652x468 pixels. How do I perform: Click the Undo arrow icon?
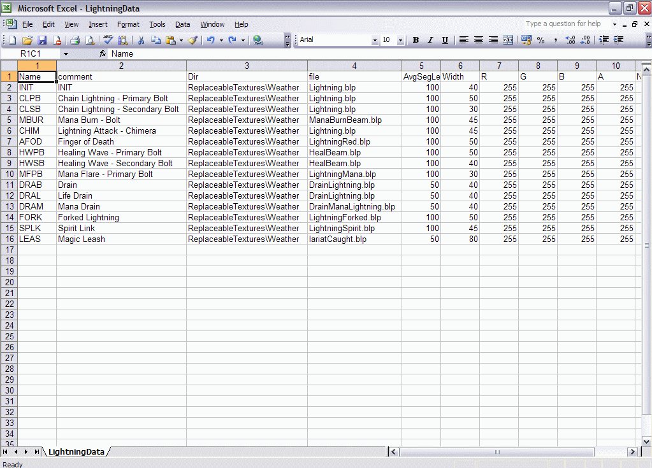pos(211,40)
